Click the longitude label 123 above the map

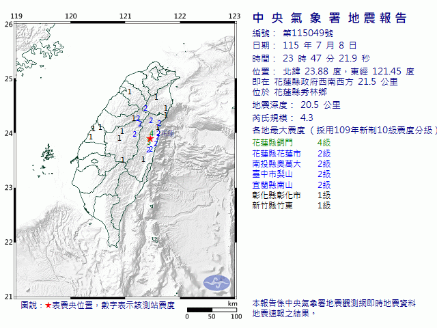(x=234, y=16)
